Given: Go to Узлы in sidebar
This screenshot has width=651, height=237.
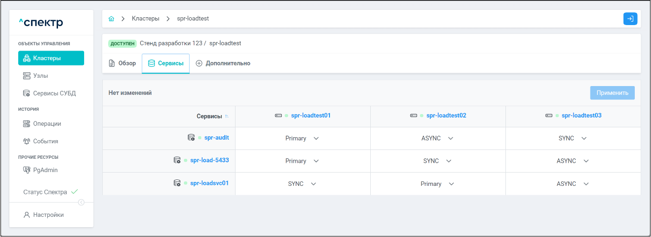Looking at the screenshot, I should coord(40,76).
